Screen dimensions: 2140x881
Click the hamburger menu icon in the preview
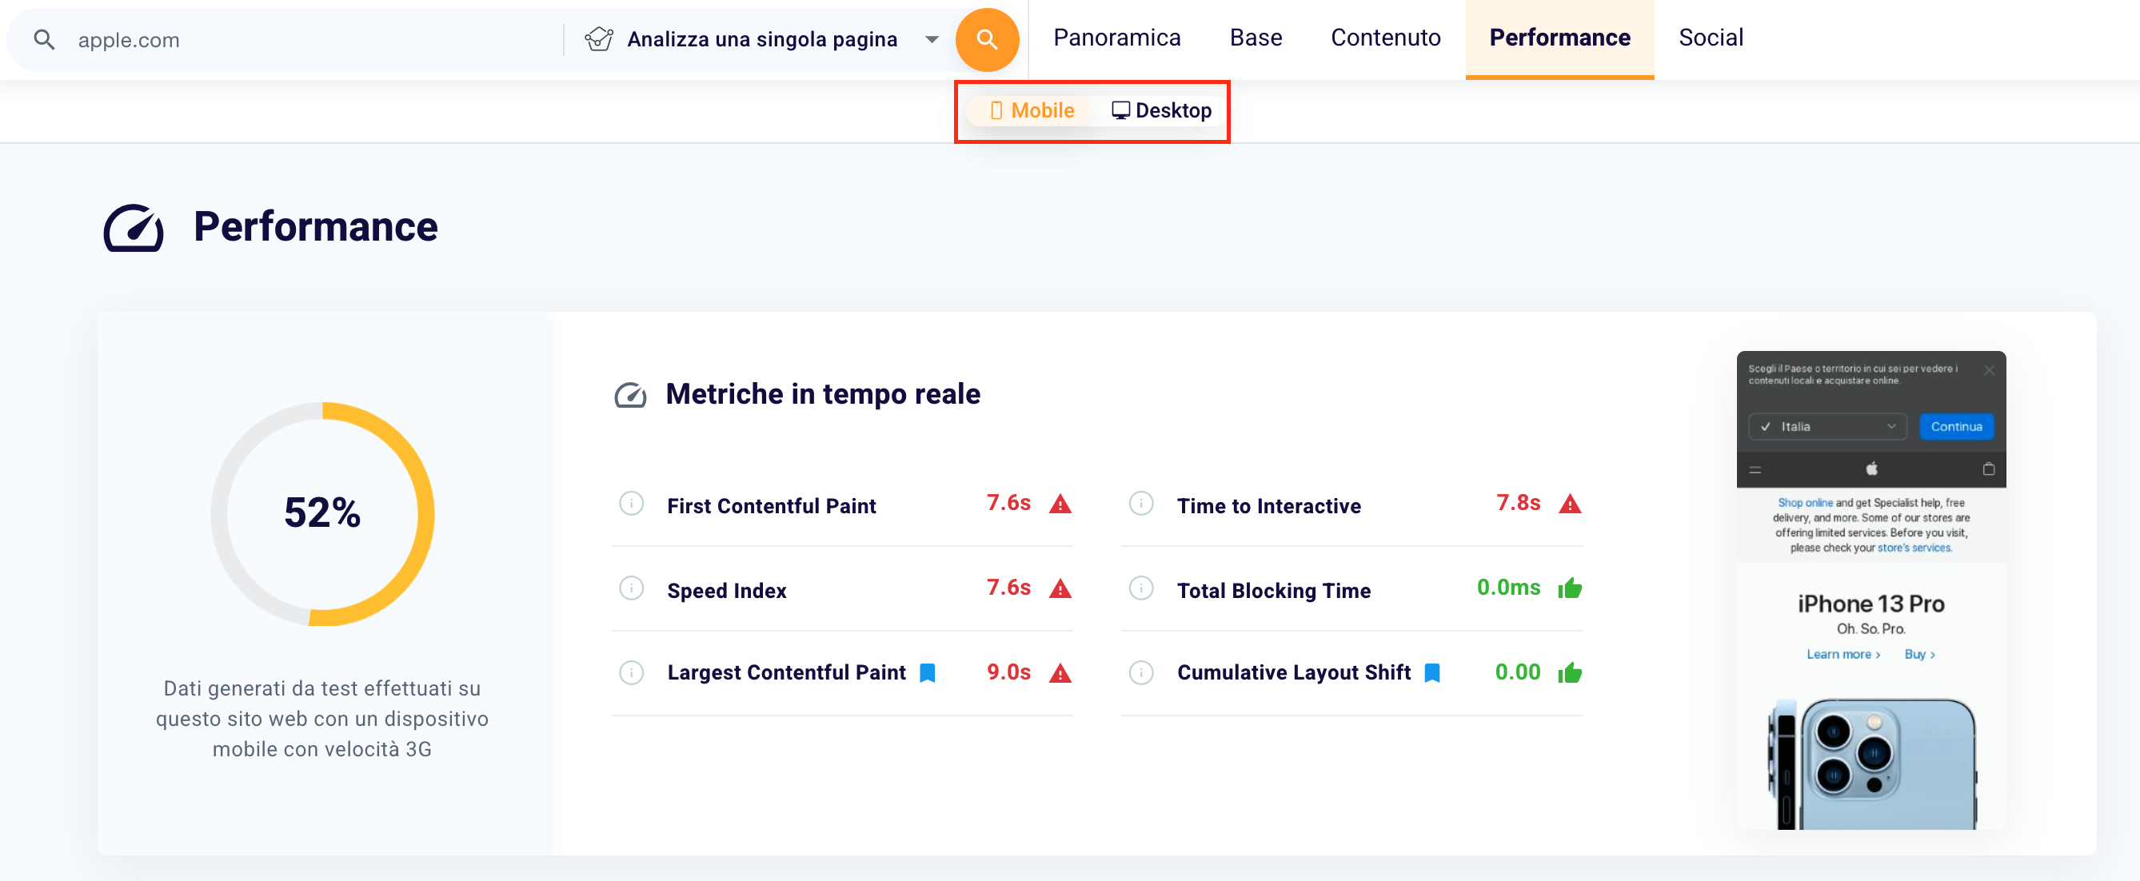click(x=1755, y=470)
